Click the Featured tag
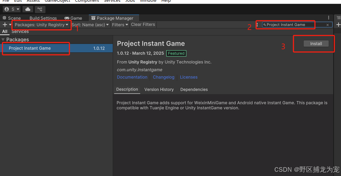This screenshot has width=341, height=176. tap(176, 53)
